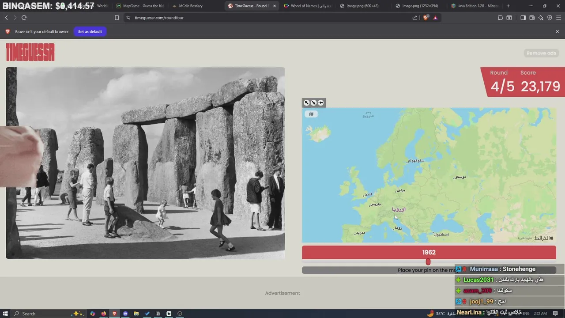Click the share page icon
Screen dimensions: 565x318
click(415, 18)
